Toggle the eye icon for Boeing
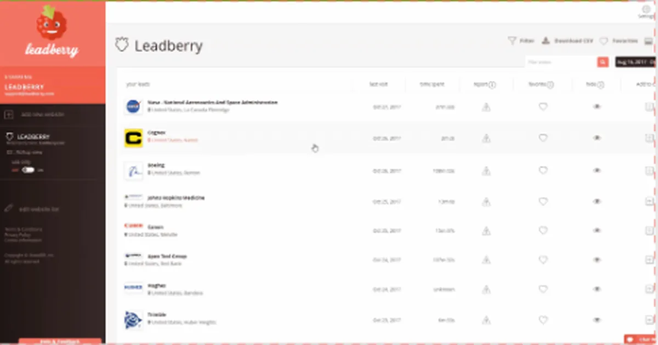The width and height of the screenshot is (658, 345). pos(597,170)
